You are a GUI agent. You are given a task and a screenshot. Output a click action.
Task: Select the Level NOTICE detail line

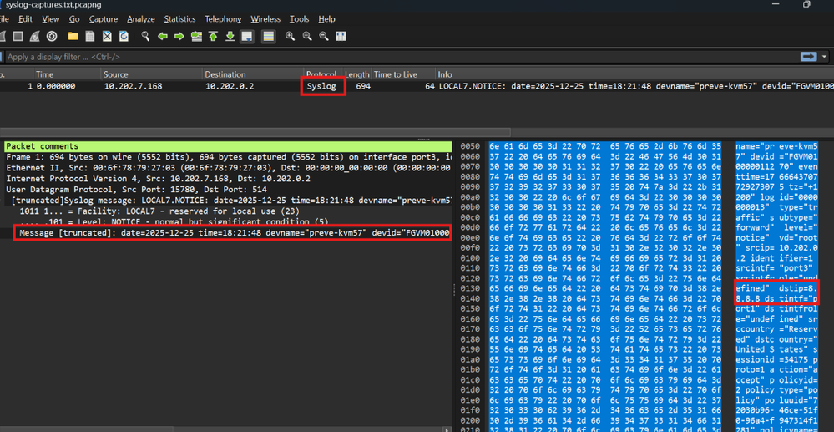pos(228,221)
